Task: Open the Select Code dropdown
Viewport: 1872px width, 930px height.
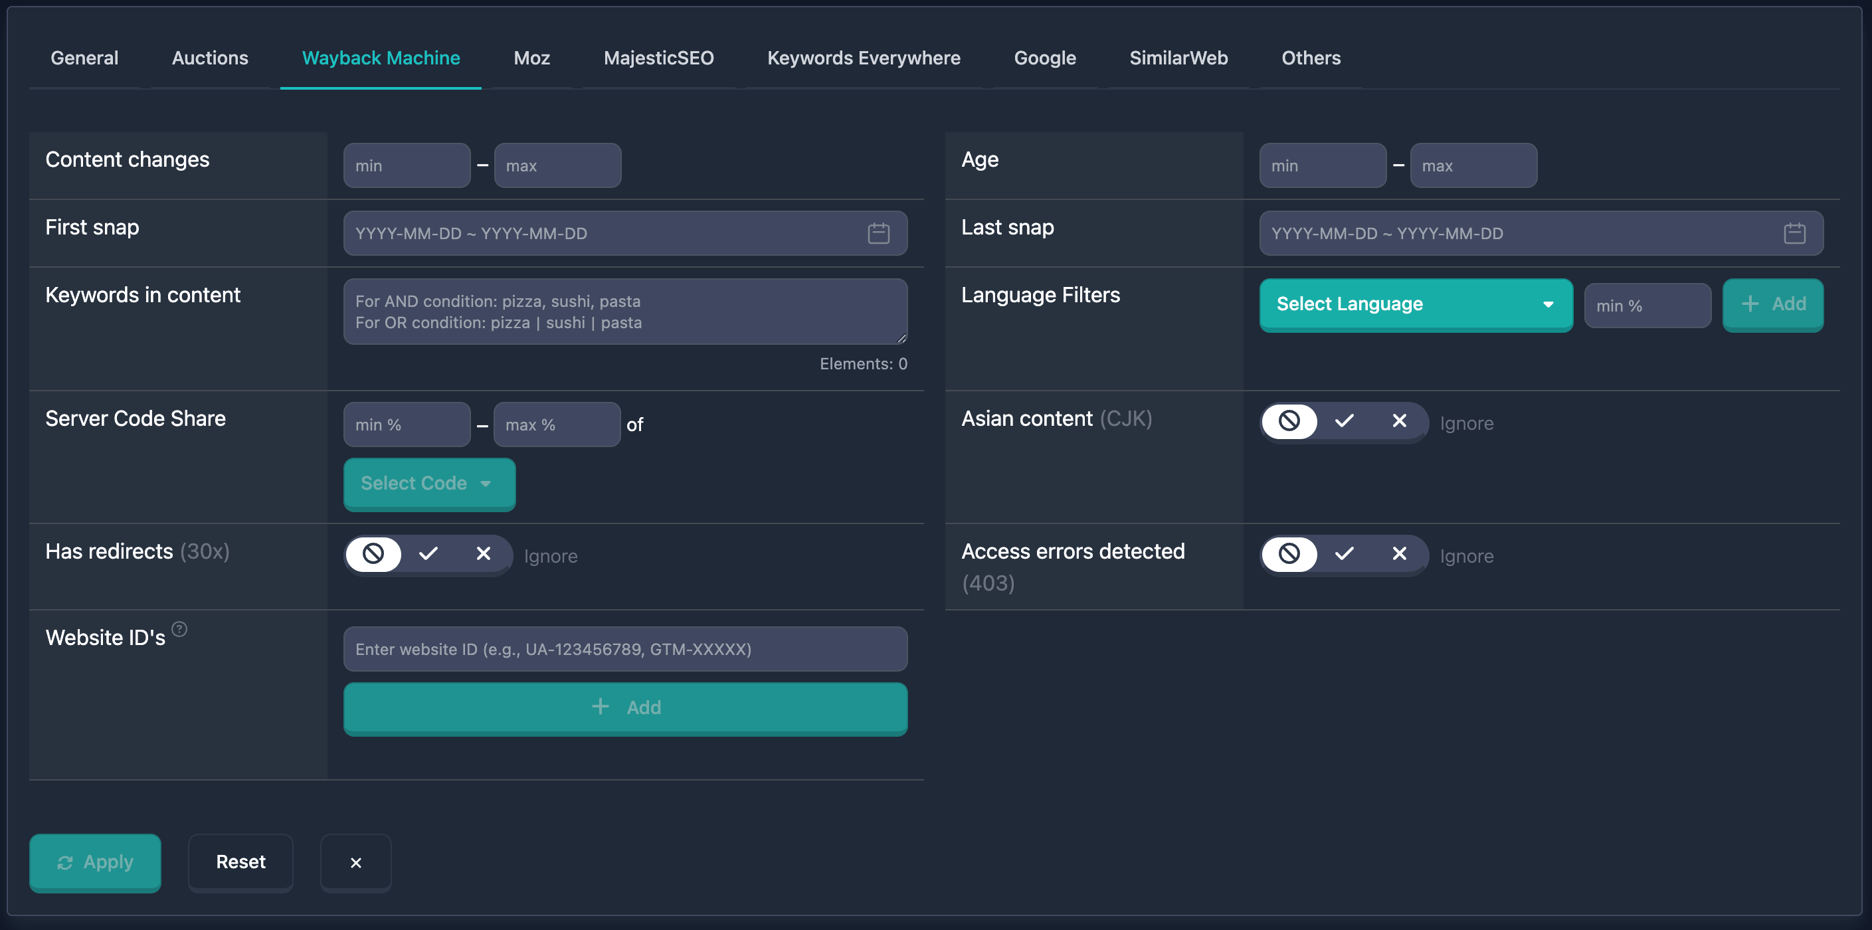Action: [x=428, y=483]
